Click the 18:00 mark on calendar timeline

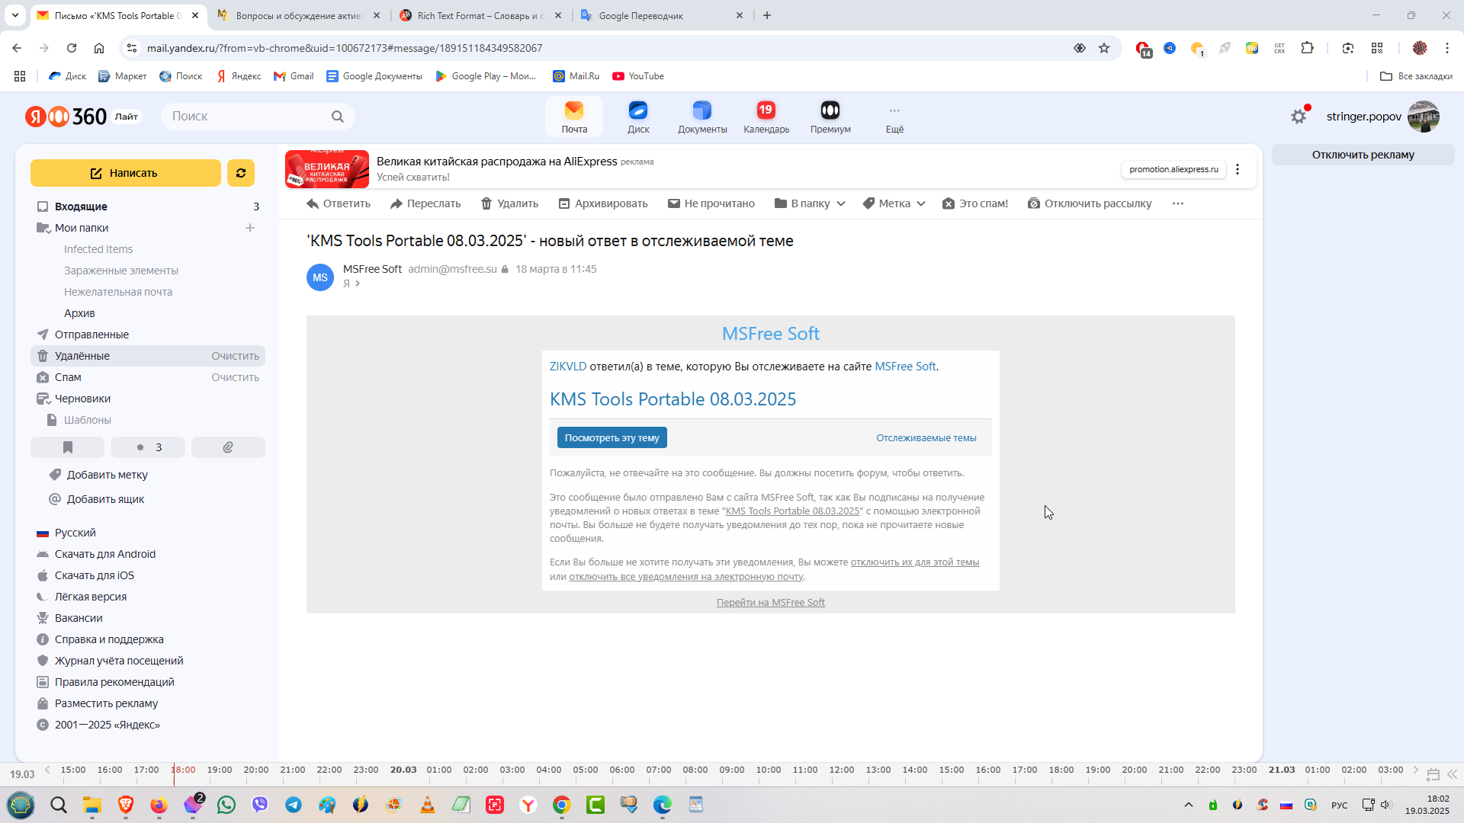tap(183, 770)
